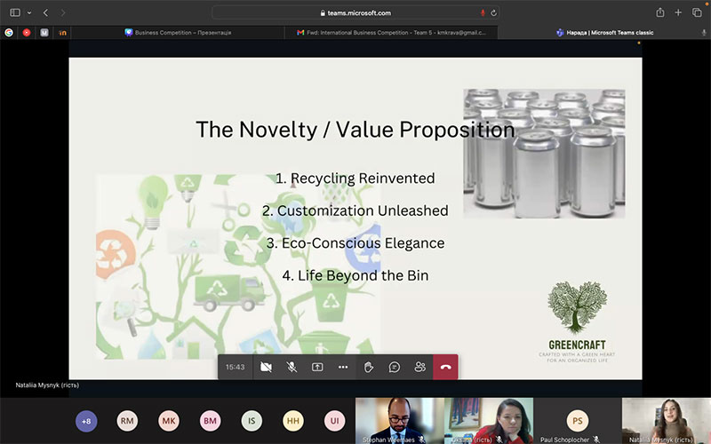Screen dimensions: 711x444
Task: Open the pinned red YouTube tab
Action: 27,33
